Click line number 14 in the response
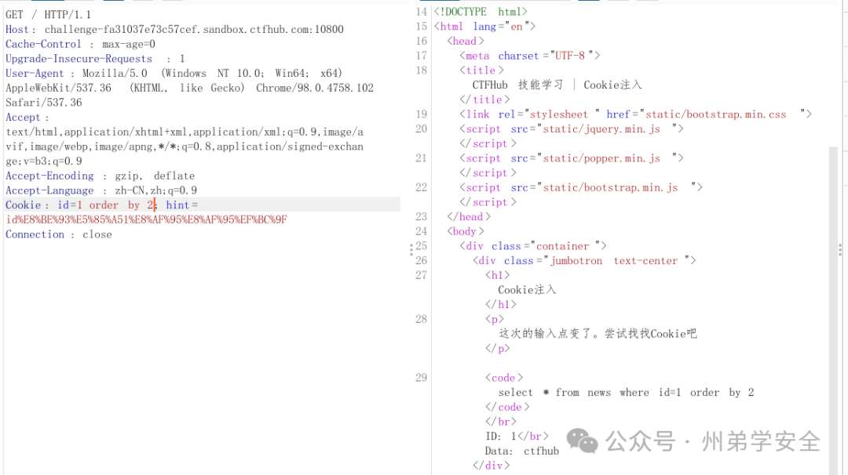 click(x=422, y=11)
